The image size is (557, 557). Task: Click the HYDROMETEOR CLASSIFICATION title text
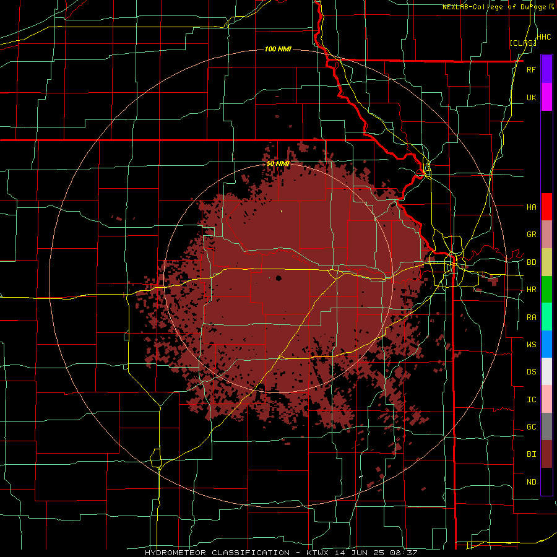217,553
